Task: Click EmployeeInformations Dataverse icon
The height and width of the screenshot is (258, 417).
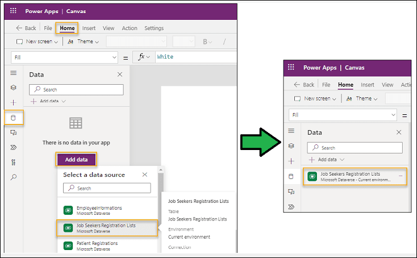Action: [68, 210]
